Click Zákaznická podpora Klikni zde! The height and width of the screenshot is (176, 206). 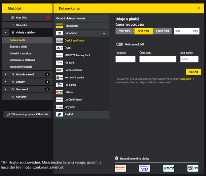(x=27, y=114)
